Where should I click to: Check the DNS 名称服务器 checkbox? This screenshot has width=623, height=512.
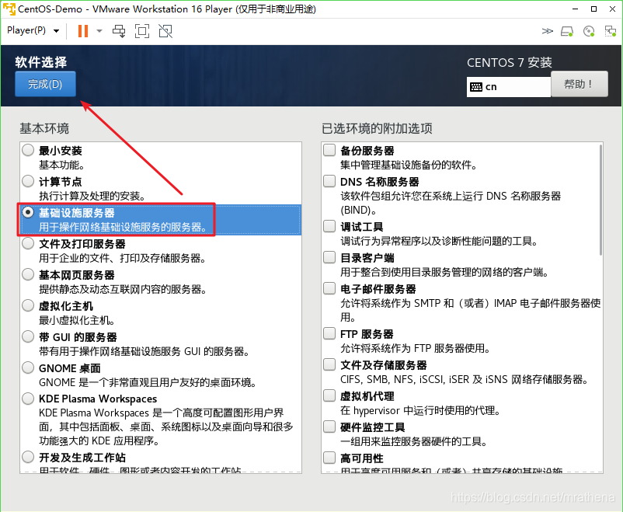coord(329,181)
